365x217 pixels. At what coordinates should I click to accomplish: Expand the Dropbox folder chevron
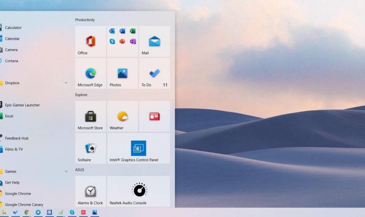click(66, 83)
